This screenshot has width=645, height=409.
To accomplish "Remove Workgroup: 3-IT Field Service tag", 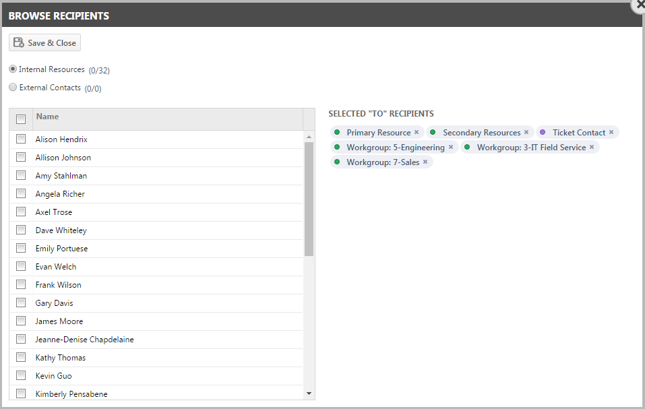I will click(592, 147).
